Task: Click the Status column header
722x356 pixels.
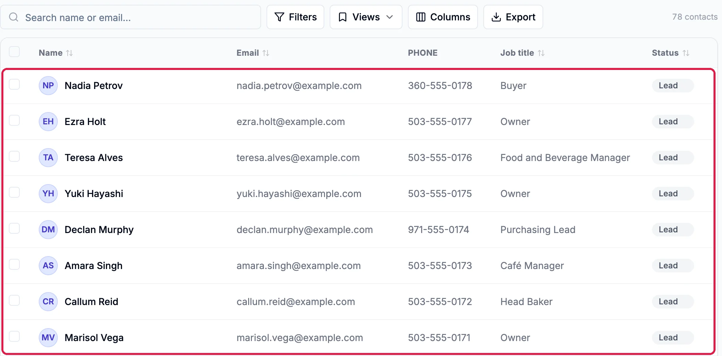Action: tap(665, 53)
